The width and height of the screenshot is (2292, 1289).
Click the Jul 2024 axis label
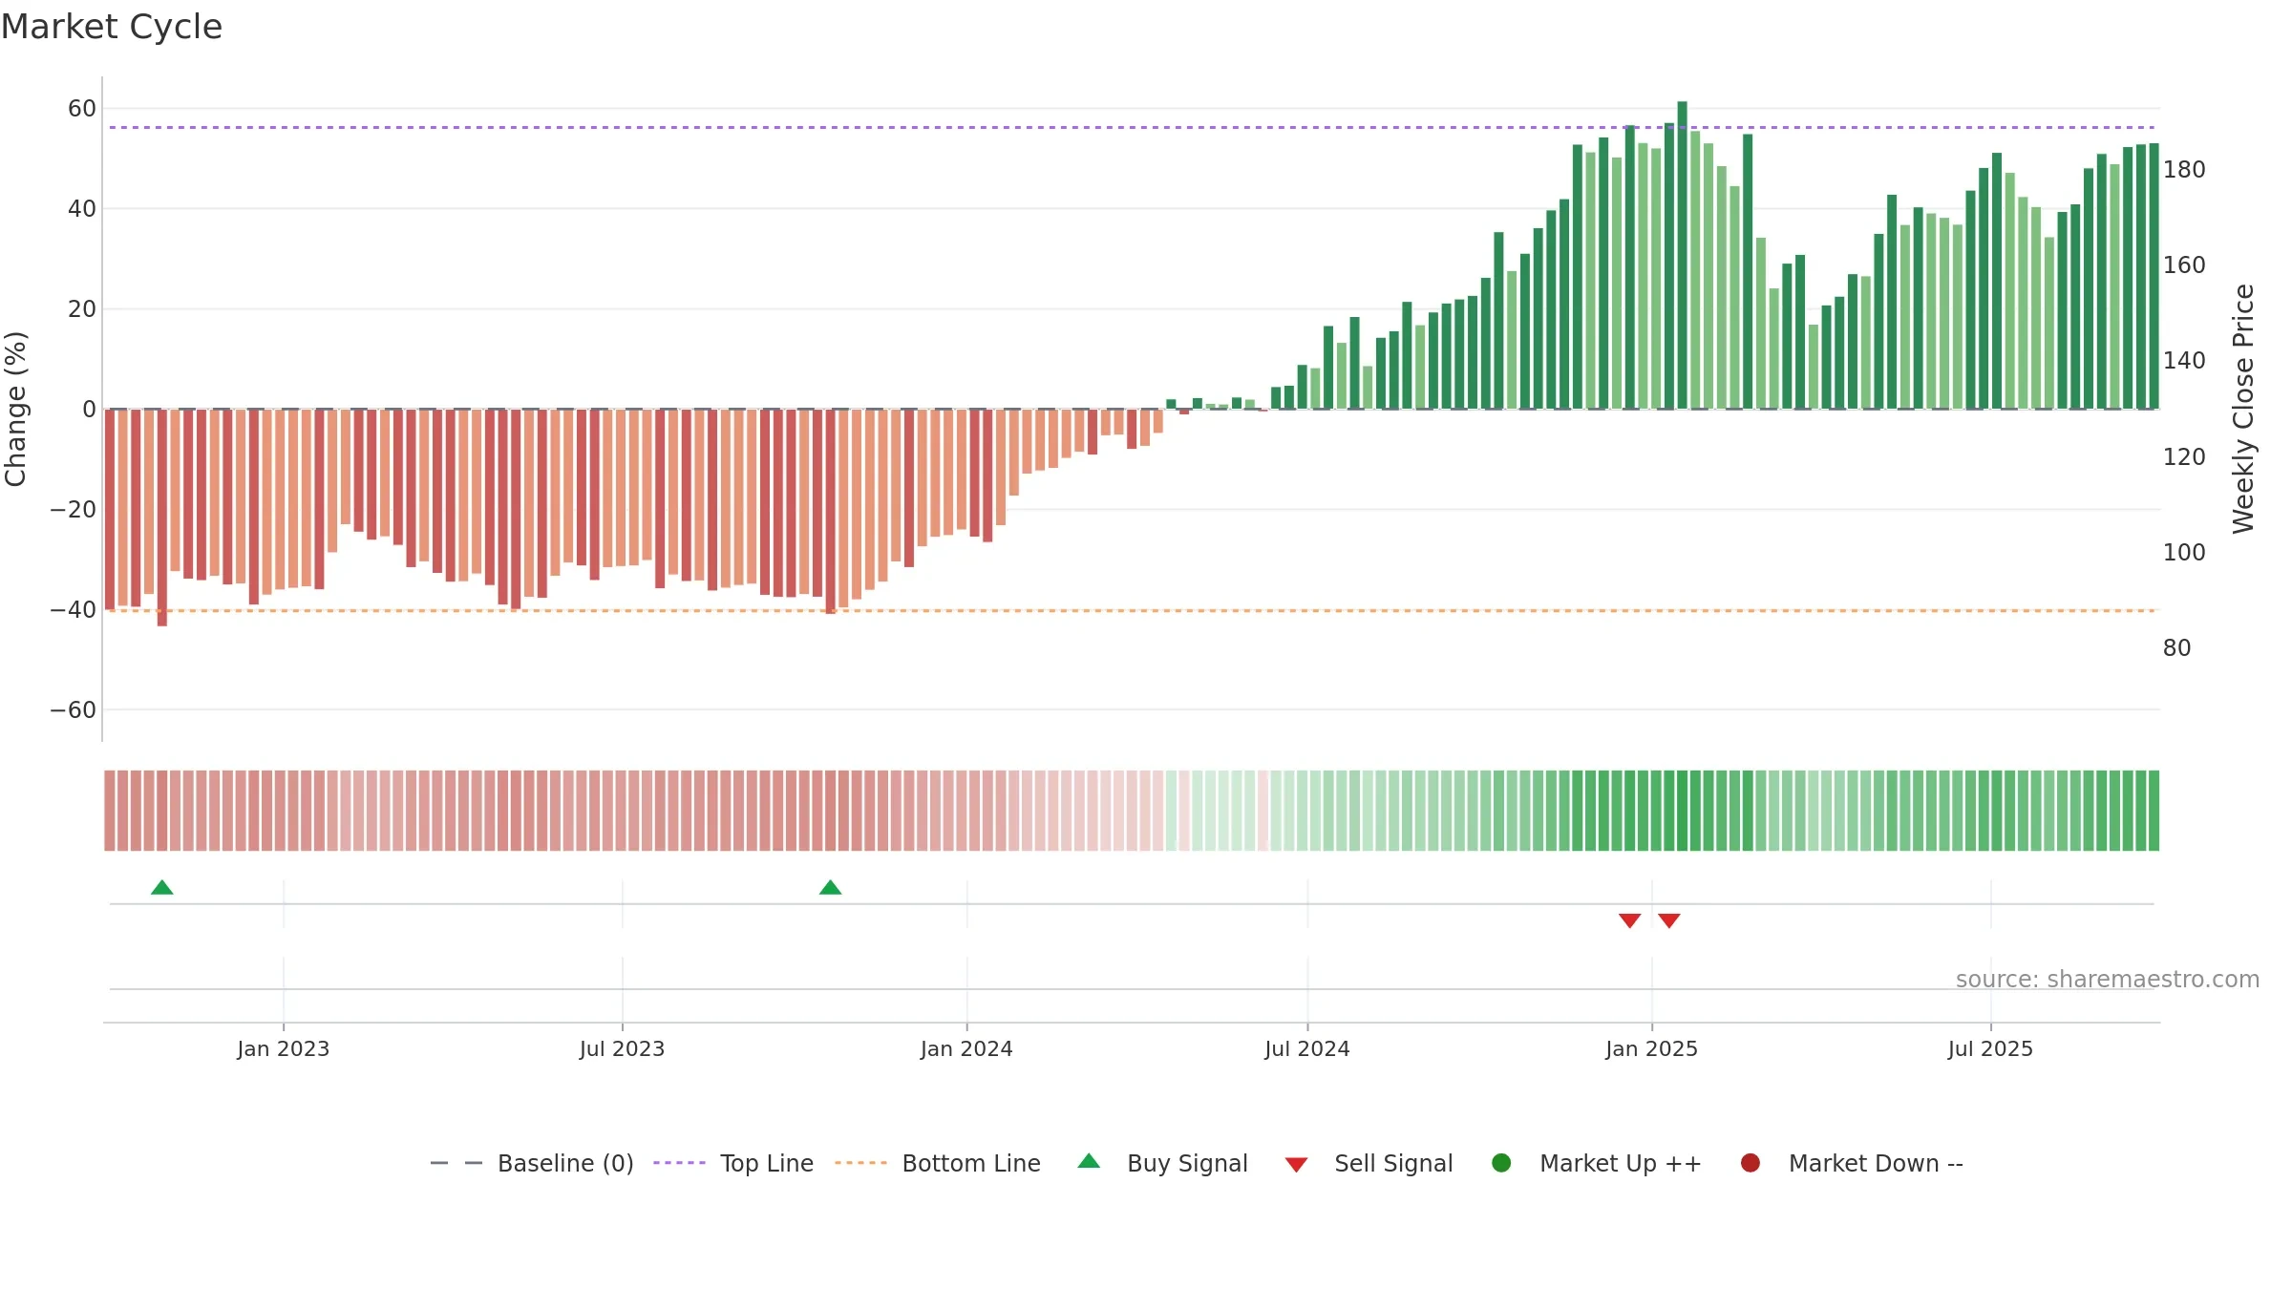1307,1048
